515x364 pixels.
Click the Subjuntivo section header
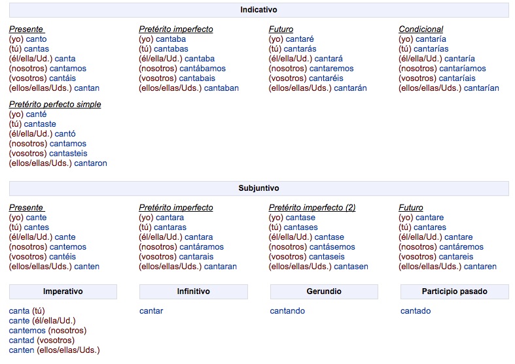tap(259, 188)
